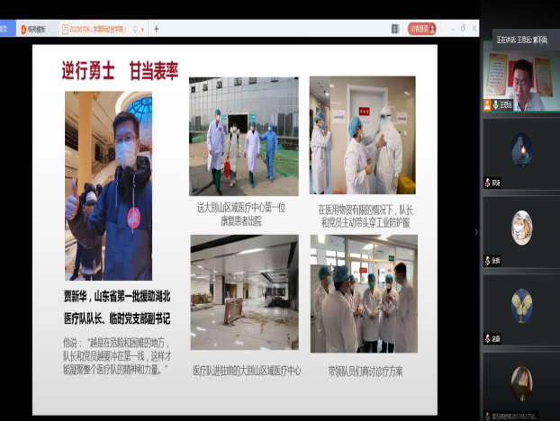Click the numbered badge icon beside login button
This screenshot has width=560, height=421.
coord(395,29)
